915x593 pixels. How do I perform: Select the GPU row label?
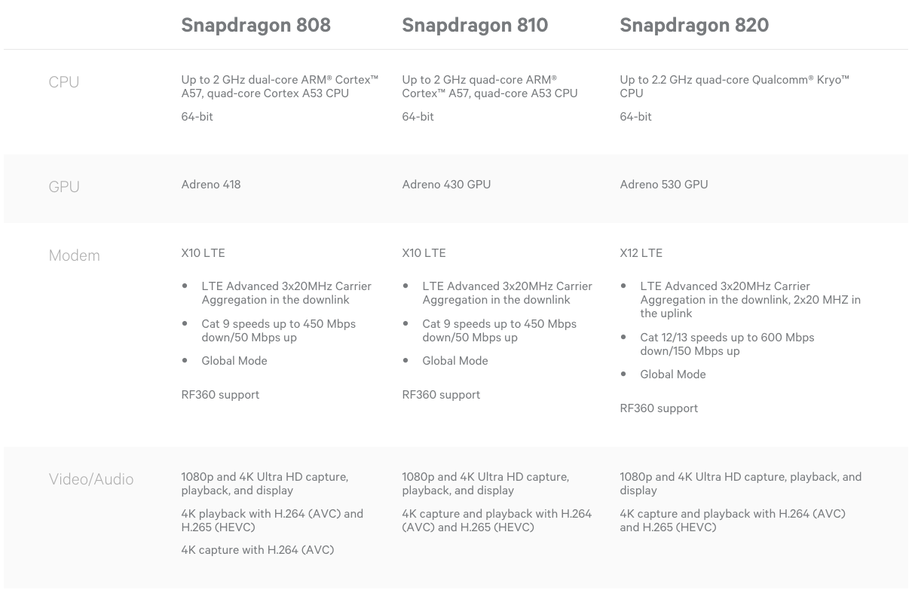64,187
